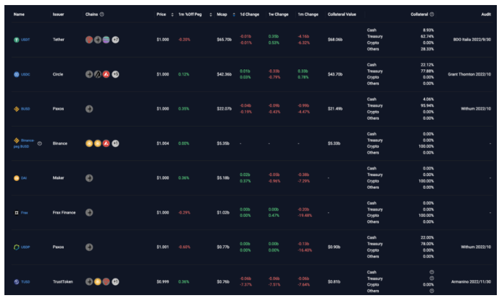Open the BUSD stablecoin link
This screenshot has width=500, height=297.
point(25,109)
